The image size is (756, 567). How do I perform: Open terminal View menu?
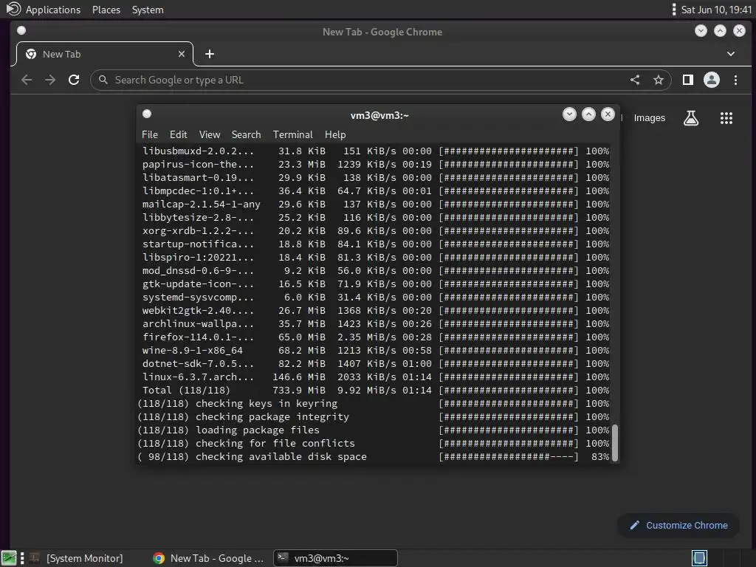coord(210,134)
